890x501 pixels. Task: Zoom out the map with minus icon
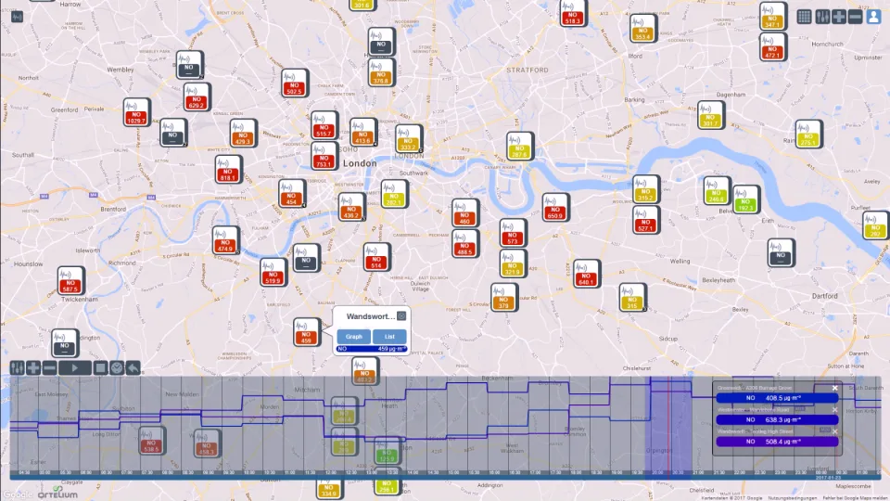856,17
